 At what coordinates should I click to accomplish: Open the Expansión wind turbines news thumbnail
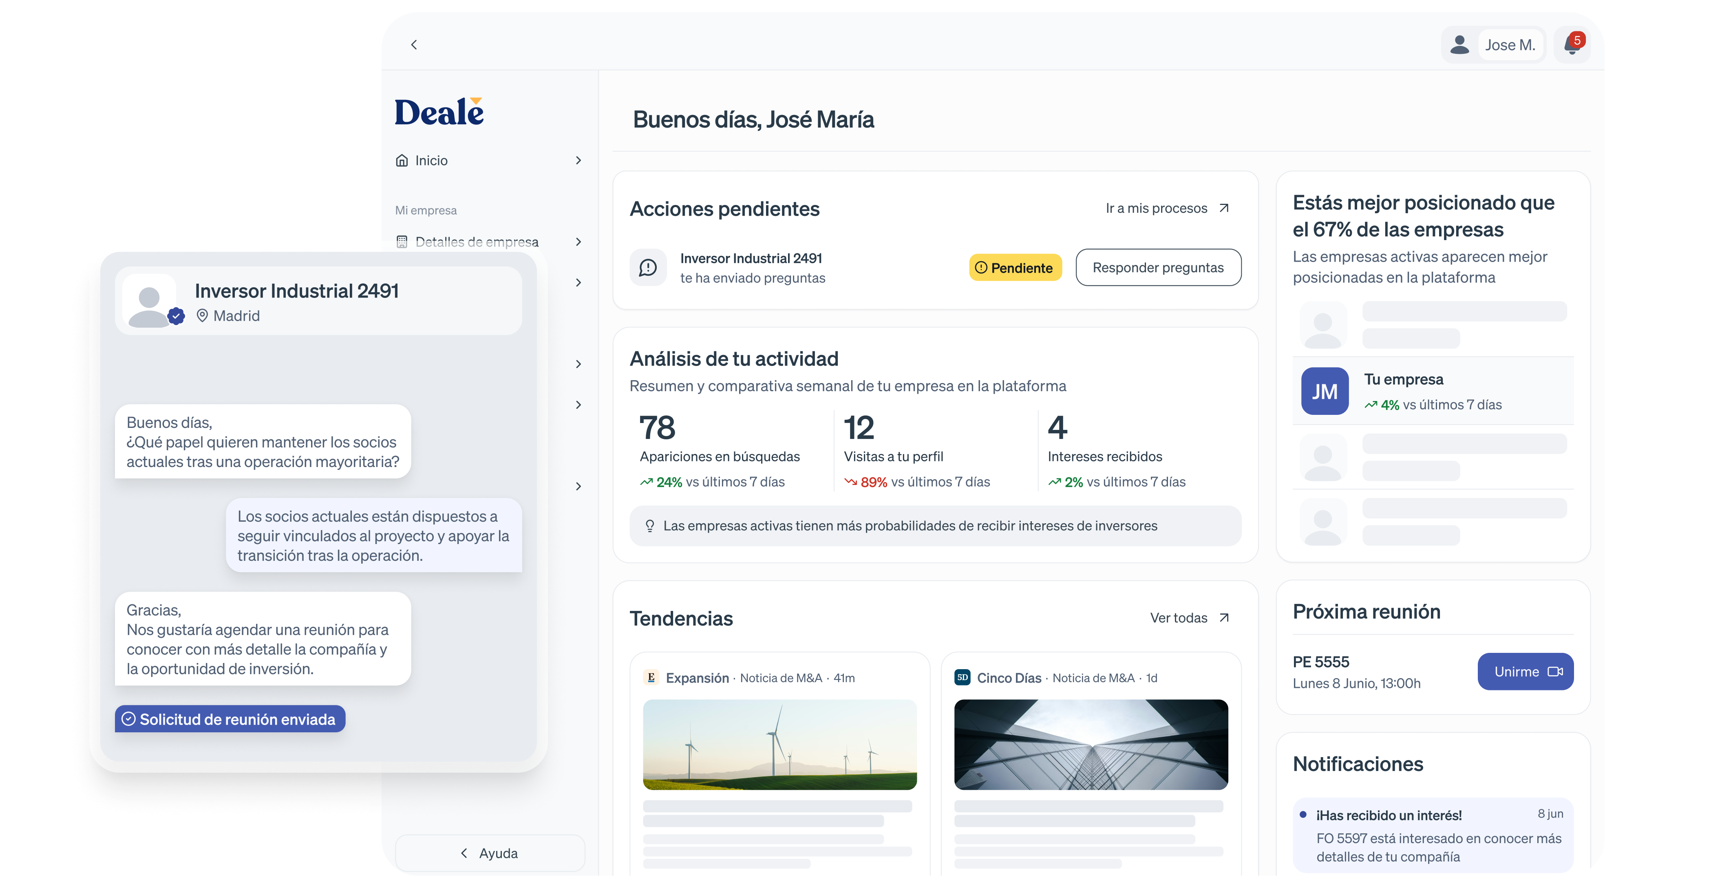[x=779, y=745]
